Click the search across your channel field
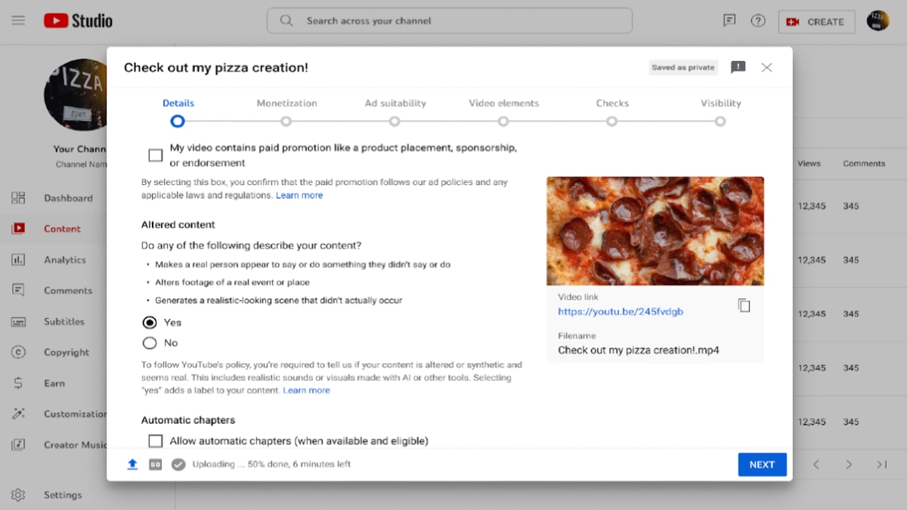Viewport: 907px width, 510px height. coord(450,21)
